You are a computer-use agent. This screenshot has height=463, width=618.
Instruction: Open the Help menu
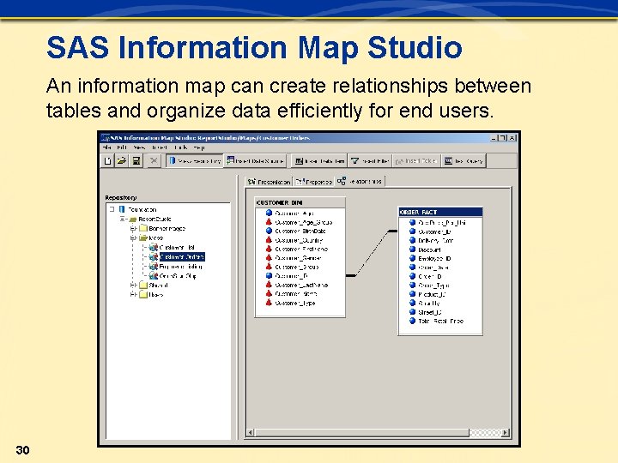click(x=199, y=147)
